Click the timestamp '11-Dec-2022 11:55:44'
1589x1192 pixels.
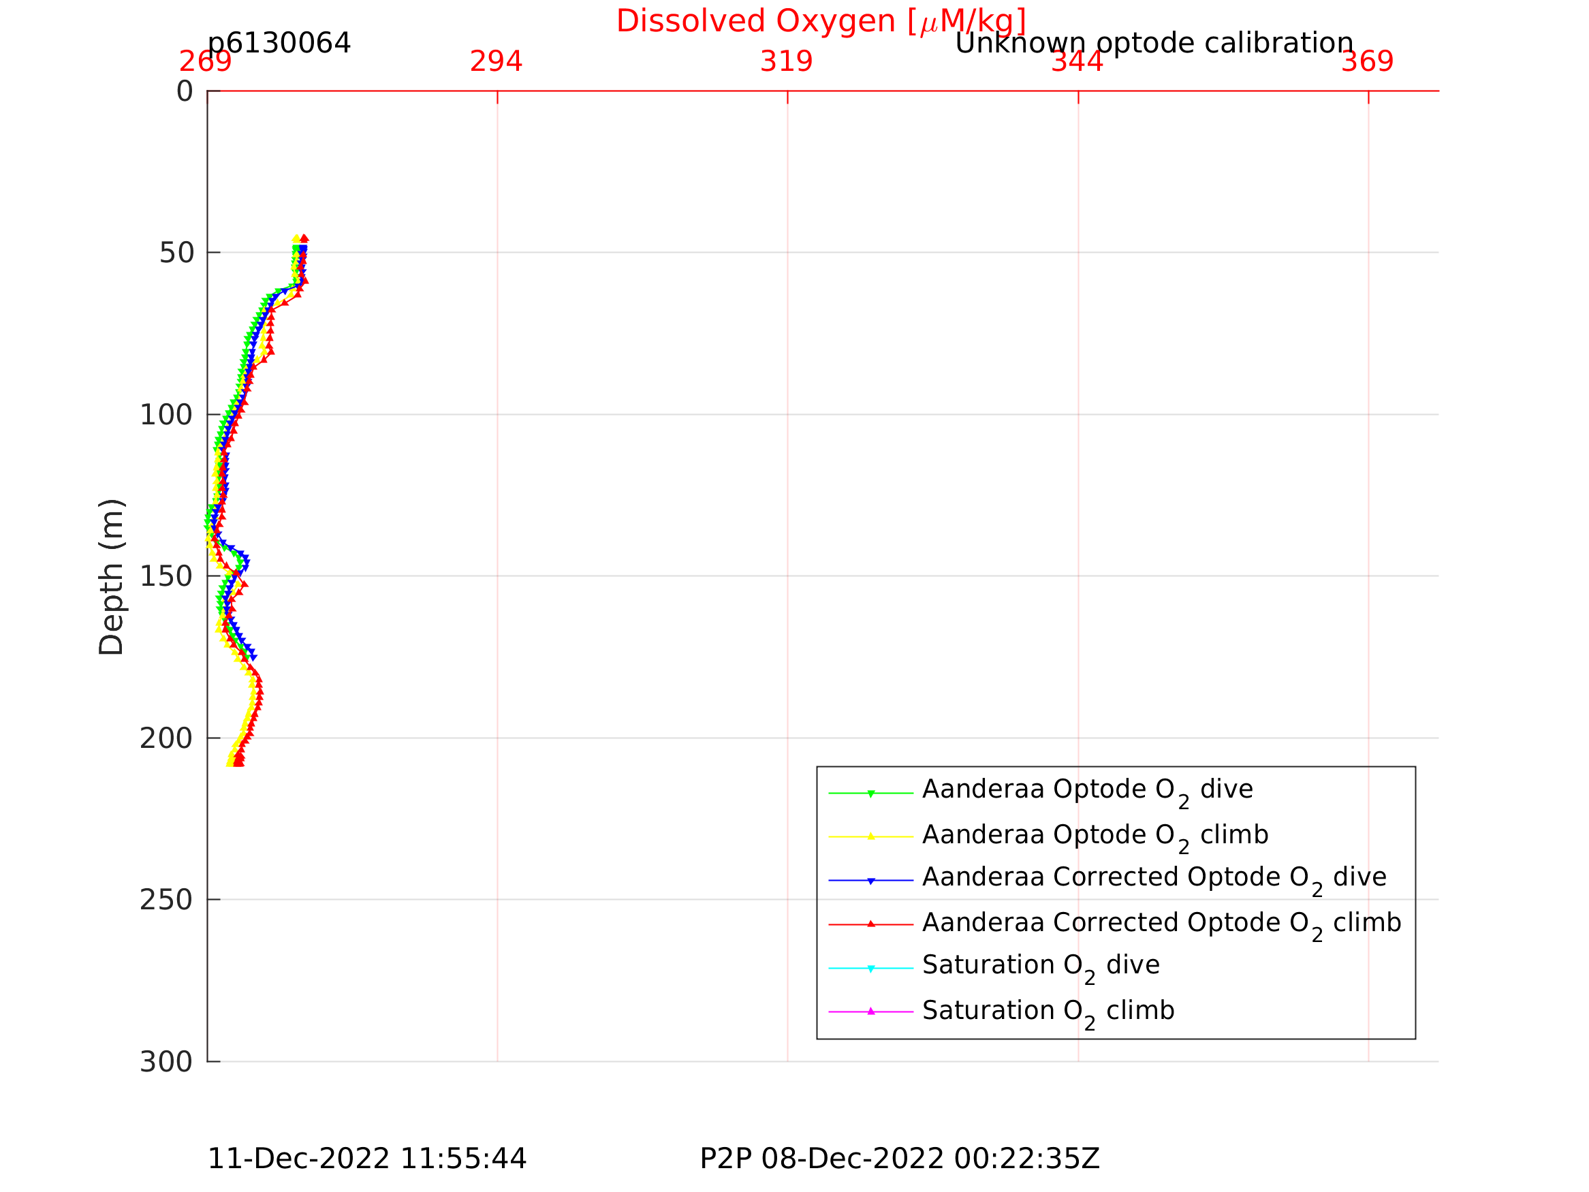click(367, 1159)
